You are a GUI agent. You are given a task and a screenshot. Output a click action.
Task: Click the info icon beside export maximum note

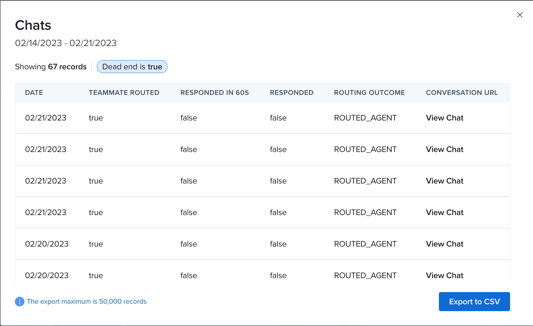(x=20, y=302)
